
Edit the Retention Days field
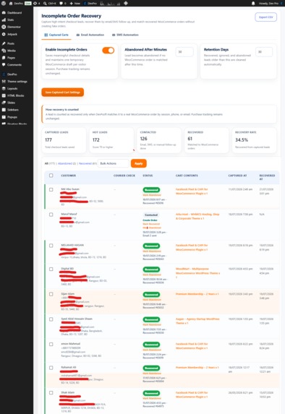[264, 52]
